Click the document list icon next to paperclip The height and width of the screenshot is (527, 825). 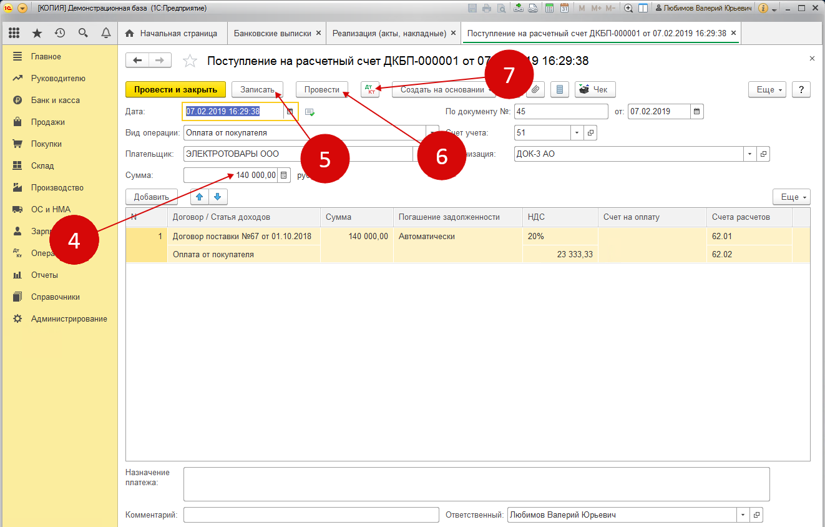coord(560,90)
